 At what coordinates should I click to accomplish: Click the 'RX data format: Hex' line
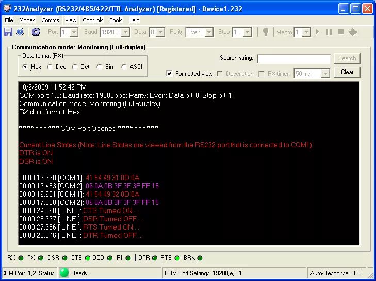50,112
